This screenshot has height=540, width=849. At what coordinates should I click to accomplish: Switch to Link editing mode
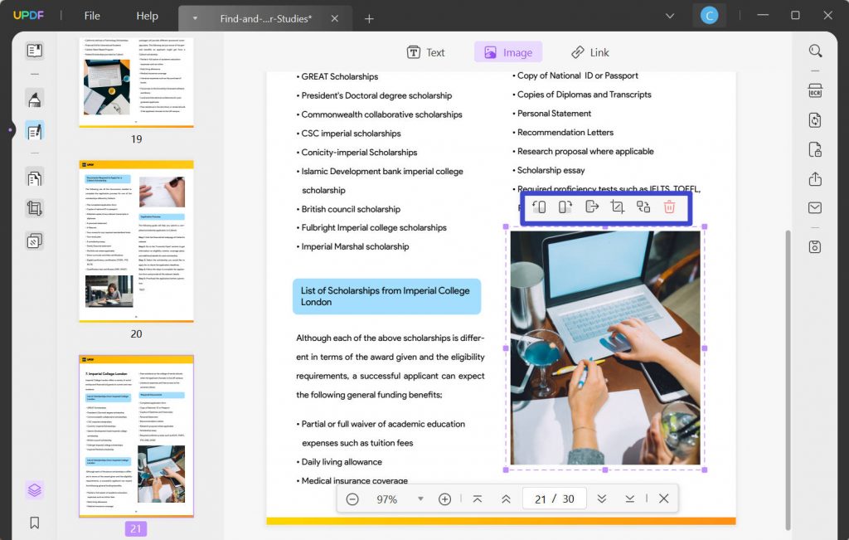pos(589,51)
